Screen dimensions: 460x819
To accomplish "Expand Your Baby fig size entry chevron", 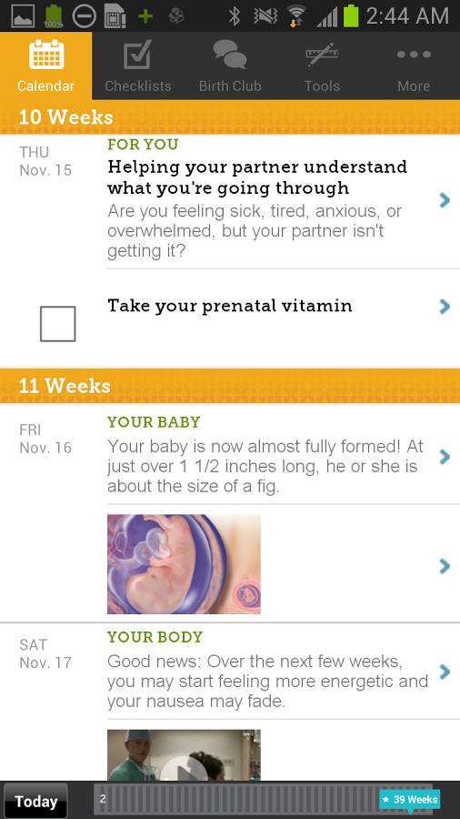I will click(x=445, y=457).
